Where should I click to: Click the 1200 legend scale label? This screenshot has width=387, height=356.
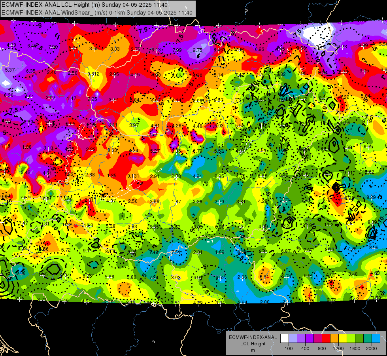coord(338,348)
